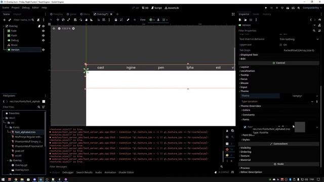Viewport: 324px width, 182px height.
Task: Expand the Displayed Text section
Action: (x=249, y=55)
